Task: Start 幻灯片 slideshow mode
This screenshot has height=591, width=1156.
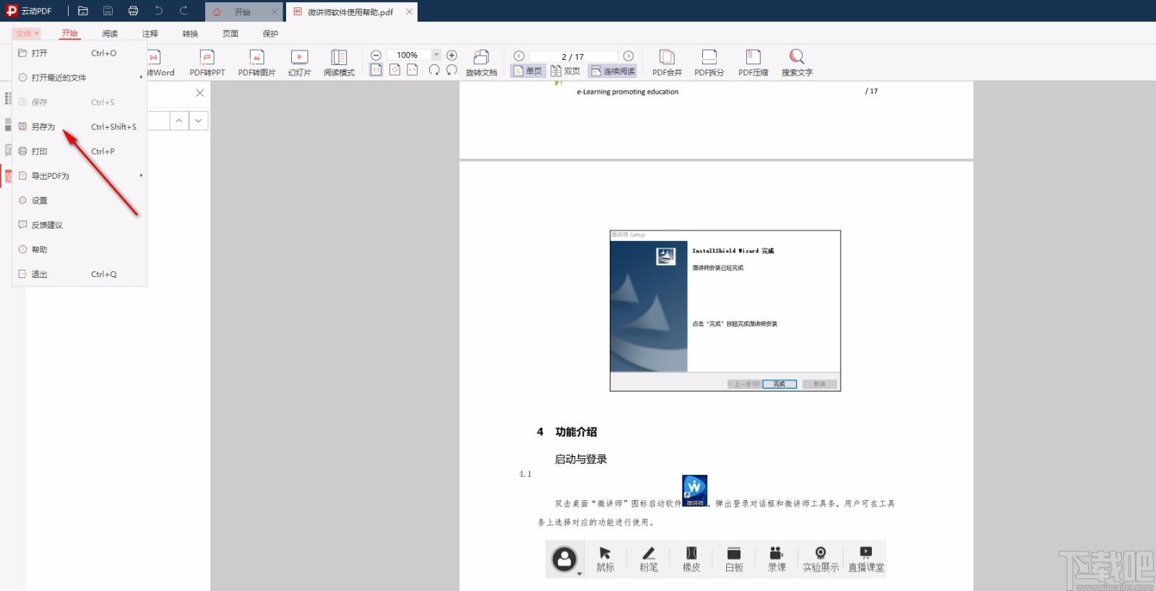Action: point(299,63)
